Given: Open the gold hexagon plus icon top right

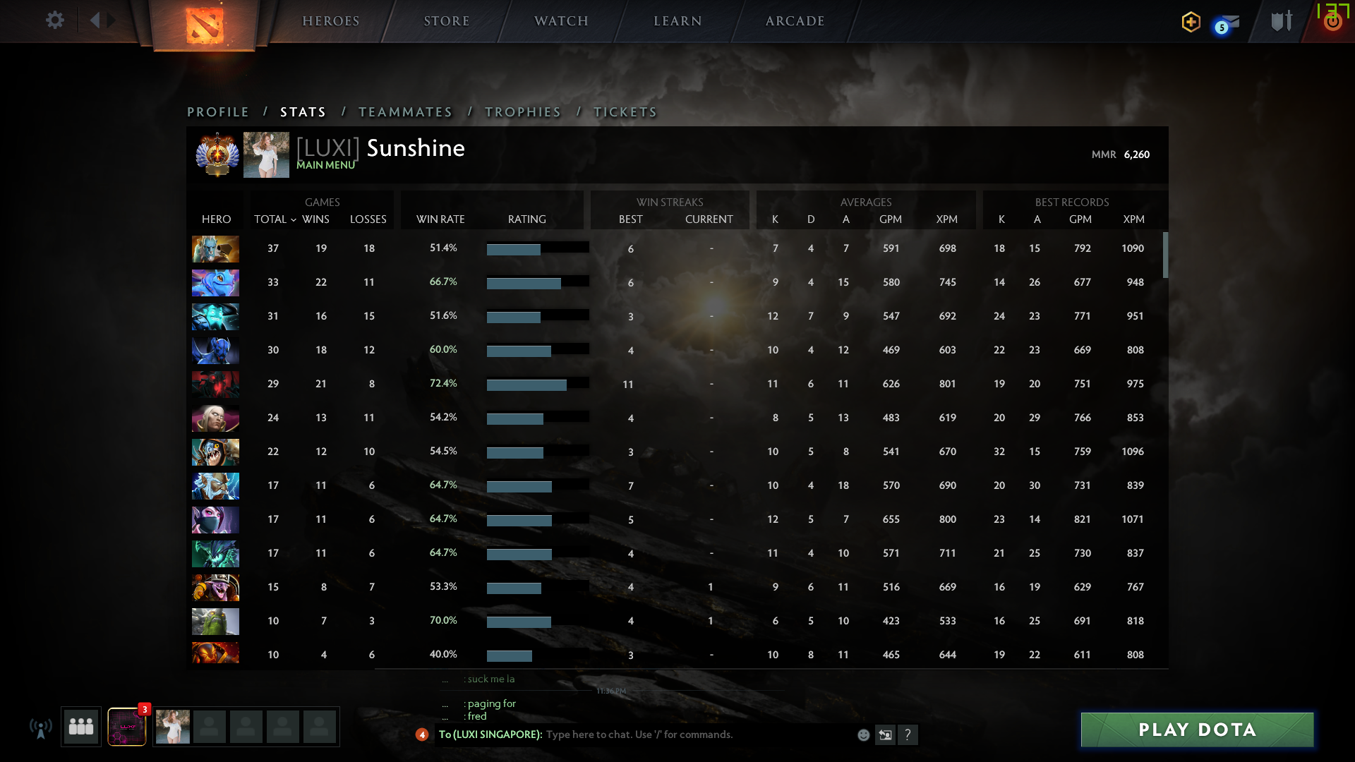Looking at the screenshot, I should (1190, 22).
